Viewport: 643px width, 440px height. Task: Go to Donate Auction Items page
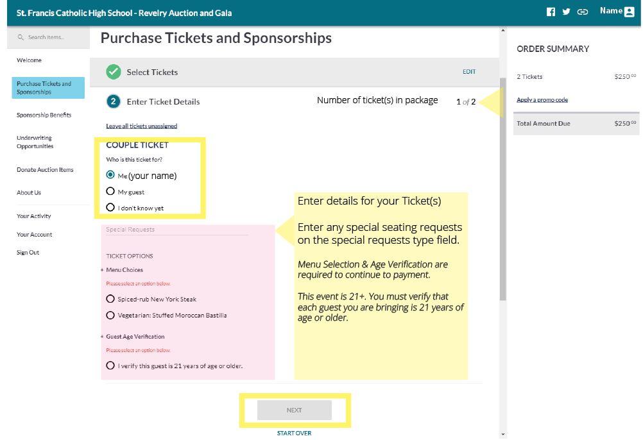click(x=45, y=169)
